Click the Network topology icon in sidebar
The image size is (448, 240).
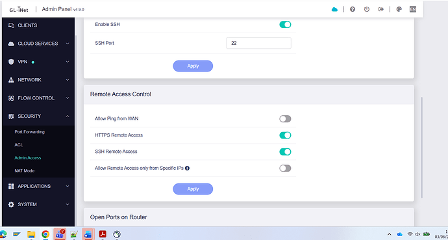click(x=11, y=80)
